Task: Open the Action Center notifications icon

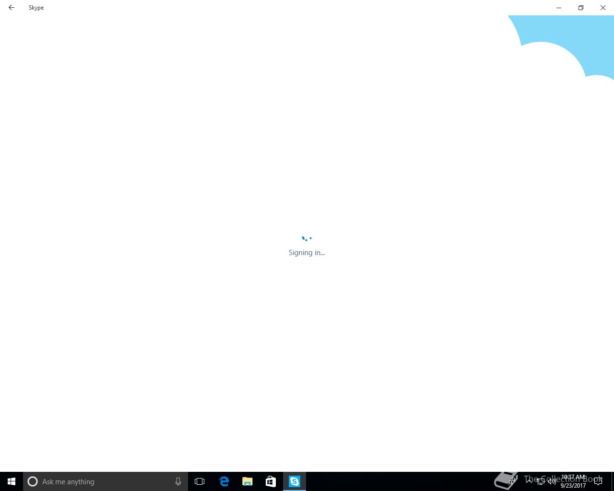Action: pyautogui.click(x=598, y=481)
